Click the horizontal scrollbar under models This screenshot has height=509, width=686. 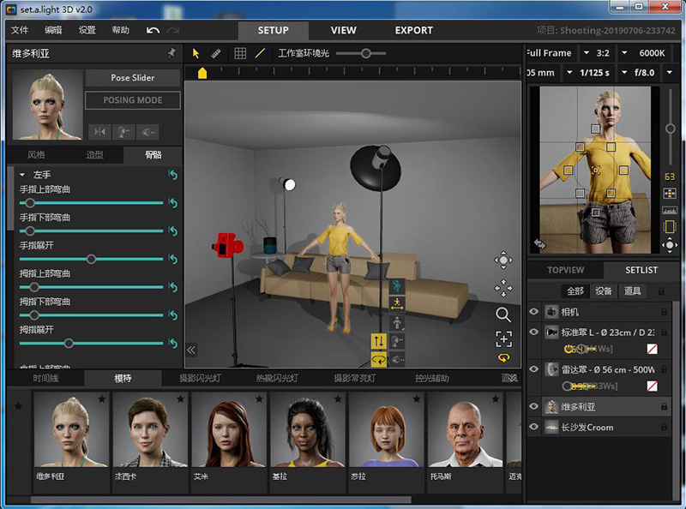coord(221,500)
